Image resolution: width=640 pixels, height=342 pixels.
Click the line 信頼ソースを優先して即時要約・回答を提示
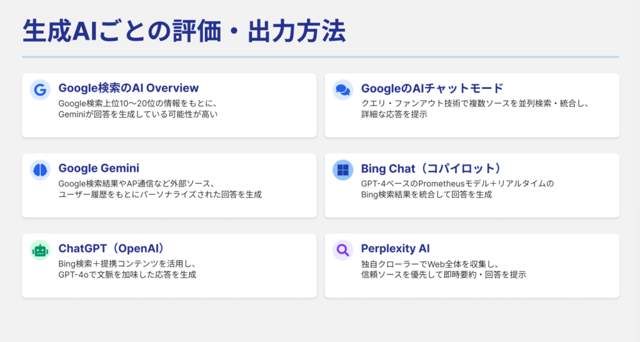(444, 274)
